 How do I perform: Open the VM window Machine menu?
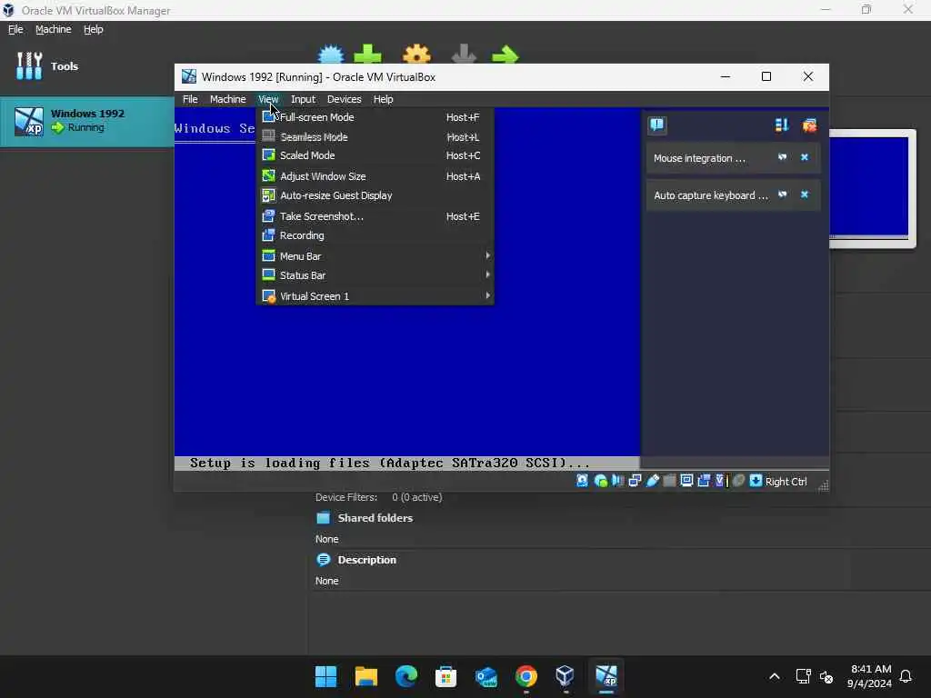227,99
